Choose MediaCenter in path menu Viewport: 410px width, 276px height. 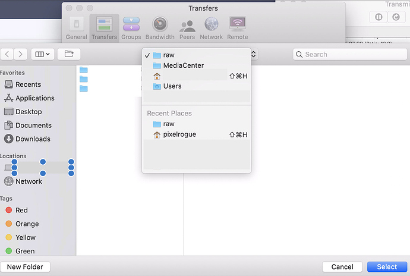click(x=184, y=65)
